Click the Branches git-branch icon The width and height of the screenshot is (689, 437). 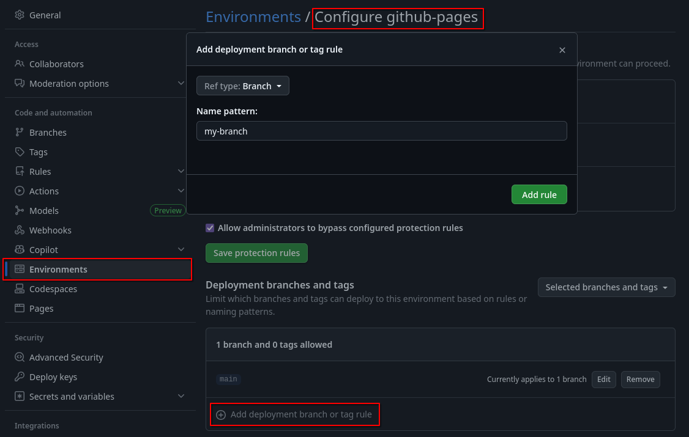click(20, 132)
